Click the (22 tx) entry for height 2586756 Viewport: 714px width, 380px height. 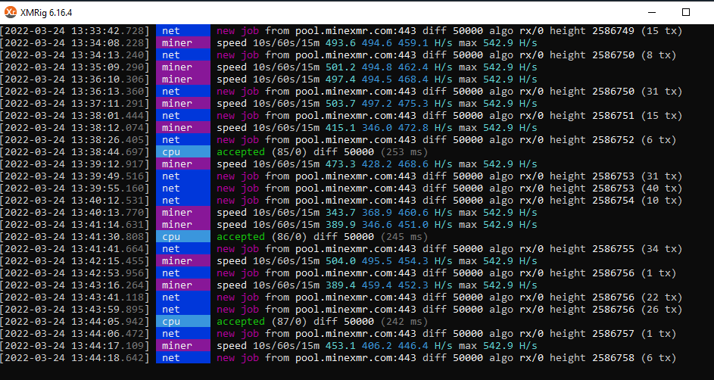click(x=662, y=297)
